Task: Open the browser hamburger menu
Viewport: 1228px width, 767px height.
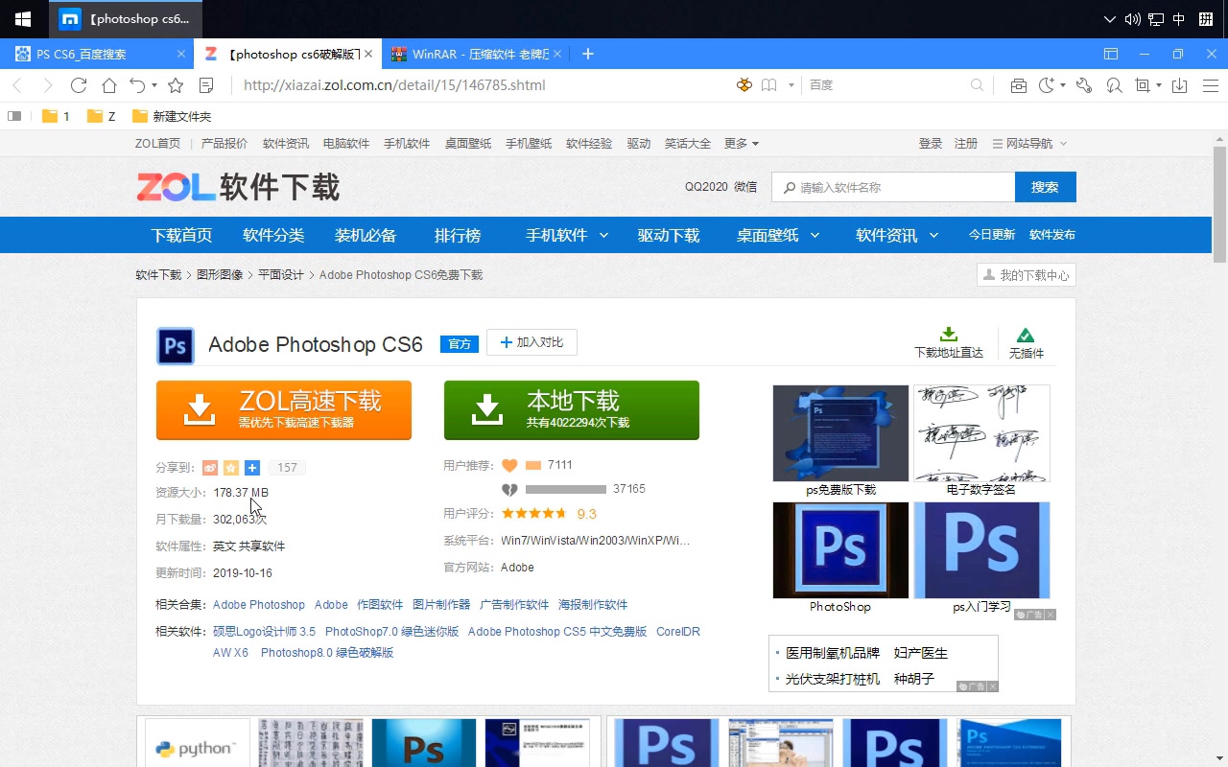Action: click(x=1211, y=85)
